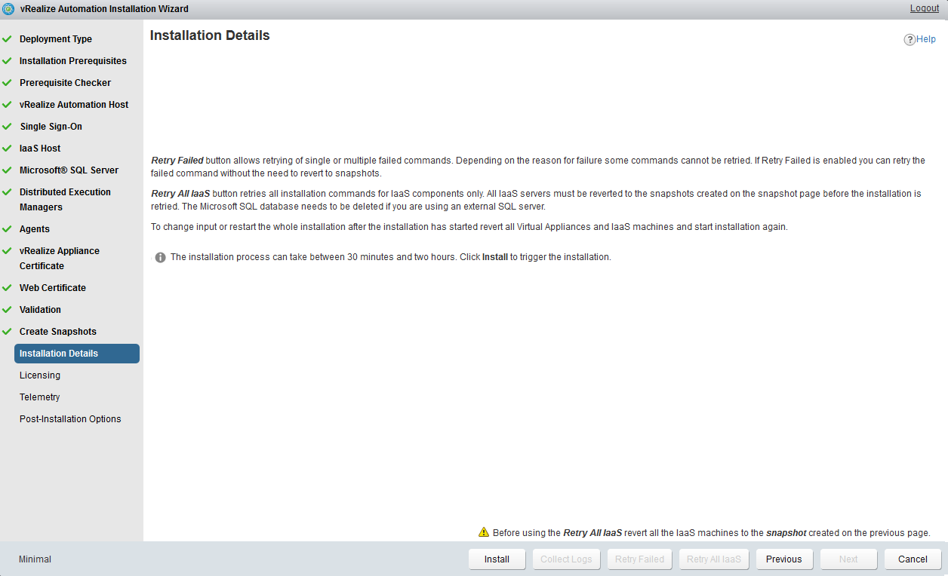Click the Help question mark icon
This screenshot has height=576, width=948.
click(910, 40)
